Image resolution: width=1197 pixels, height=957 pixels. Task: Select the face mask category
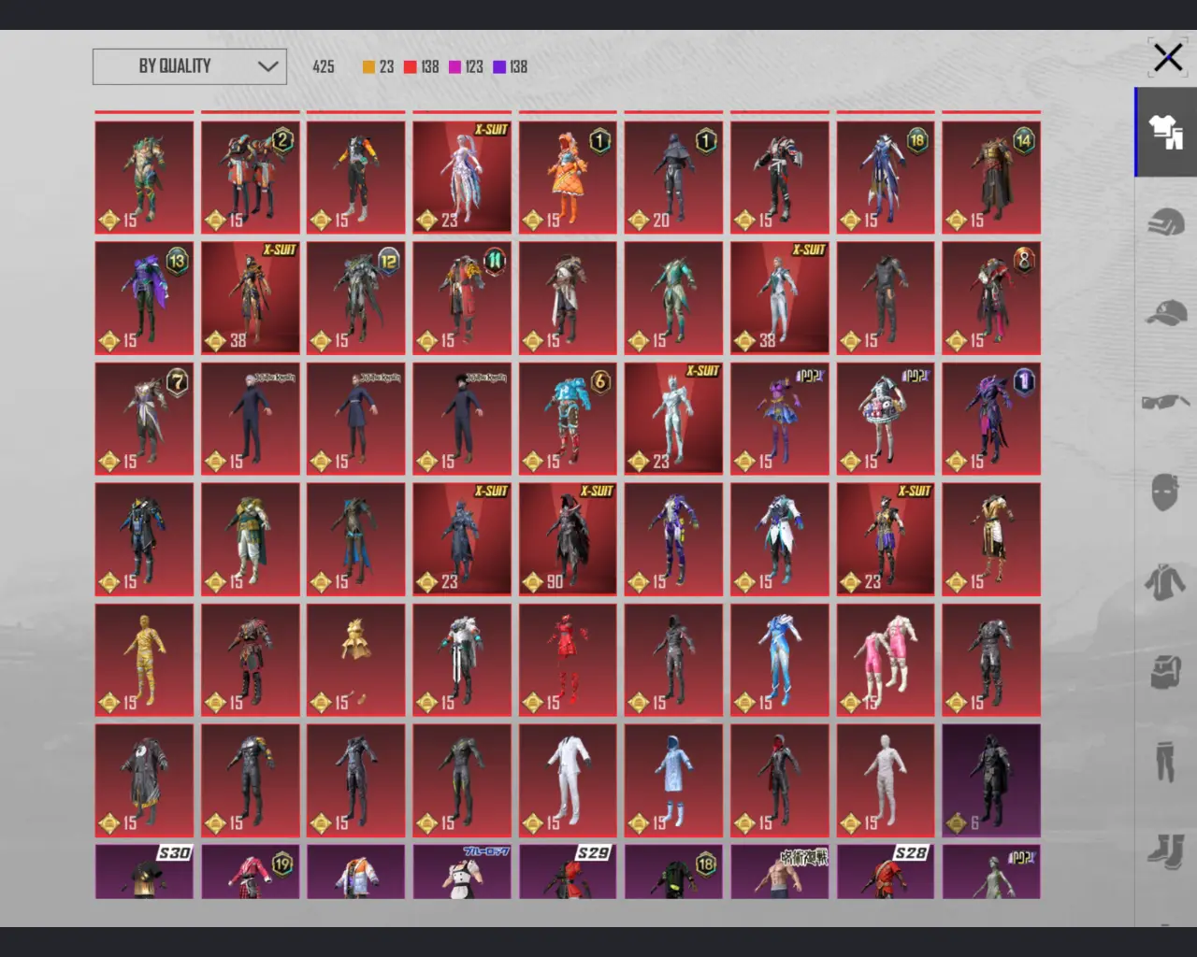point(1165,493)
